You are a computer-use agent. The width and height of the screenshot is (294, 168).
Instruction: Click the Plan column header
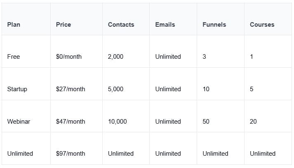click(14, 25)
